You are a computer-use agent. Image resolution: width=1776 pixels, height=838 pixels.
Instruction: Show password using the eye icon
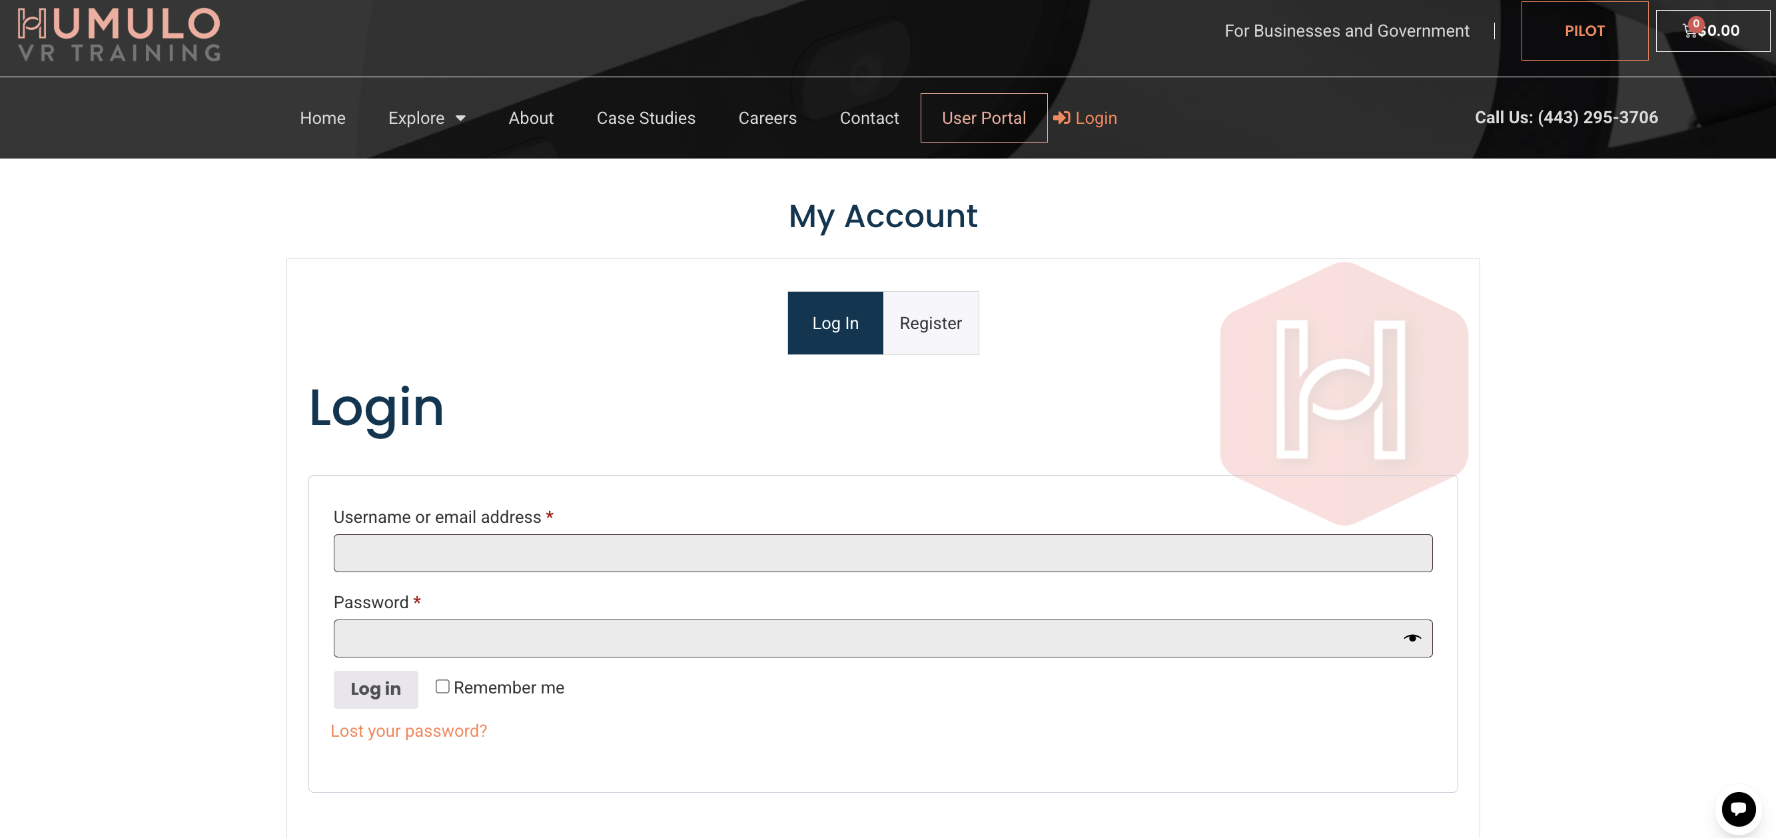click(x=1412, y=638)
